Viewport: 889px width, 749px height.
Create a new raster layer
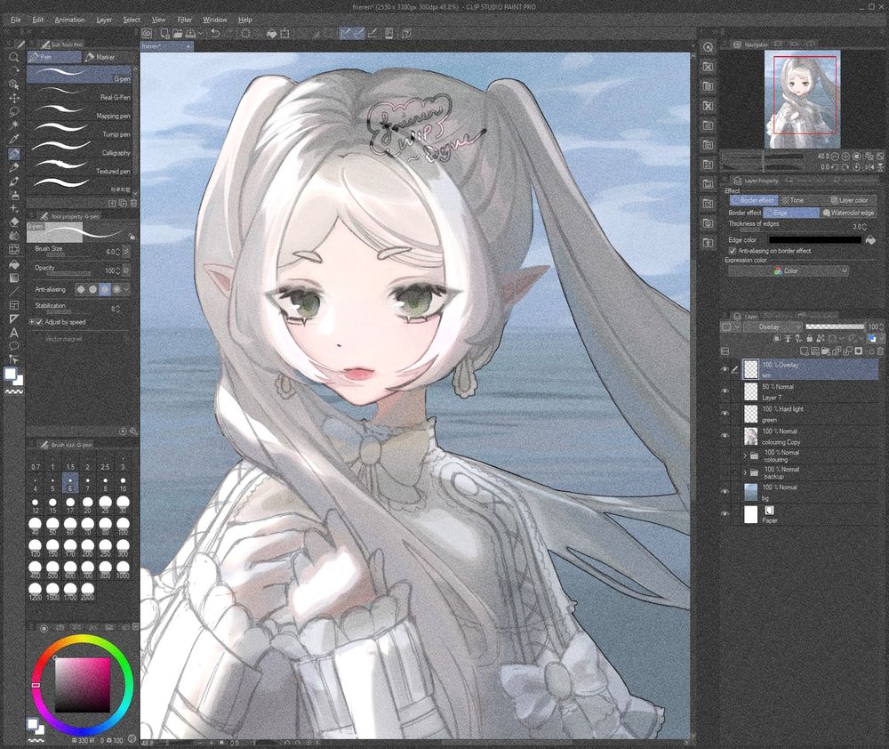pyautogui.click(x=805, y=351)
